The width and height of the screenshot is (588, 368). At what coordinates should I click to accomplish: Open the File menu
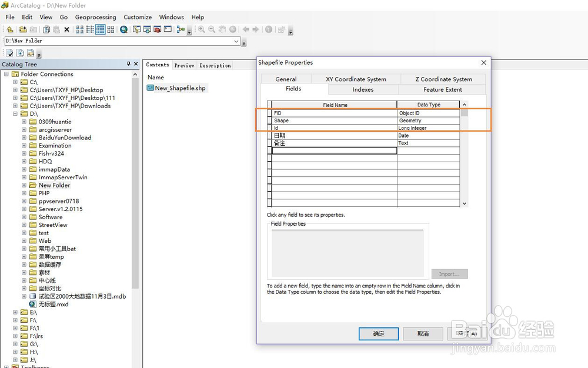click(10, 17)
